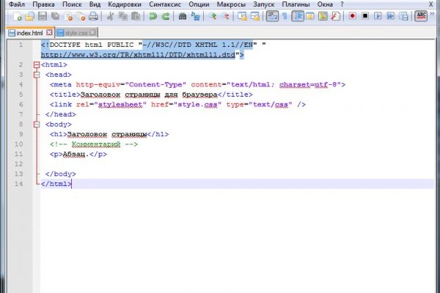
Task: Stop macro recording with the black square
Action: 366,15
